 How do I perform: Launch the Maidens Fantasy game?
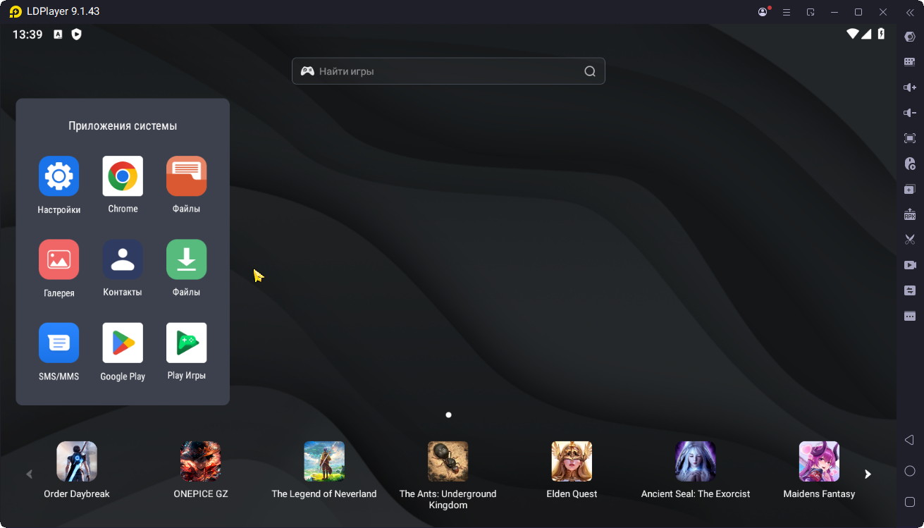coord(819,462)
